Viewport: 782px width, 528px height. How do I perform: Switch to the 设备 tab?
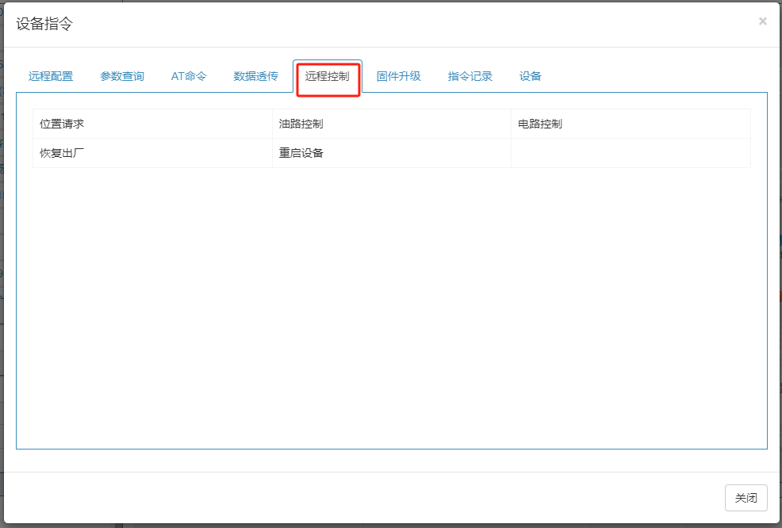point(531,77)
